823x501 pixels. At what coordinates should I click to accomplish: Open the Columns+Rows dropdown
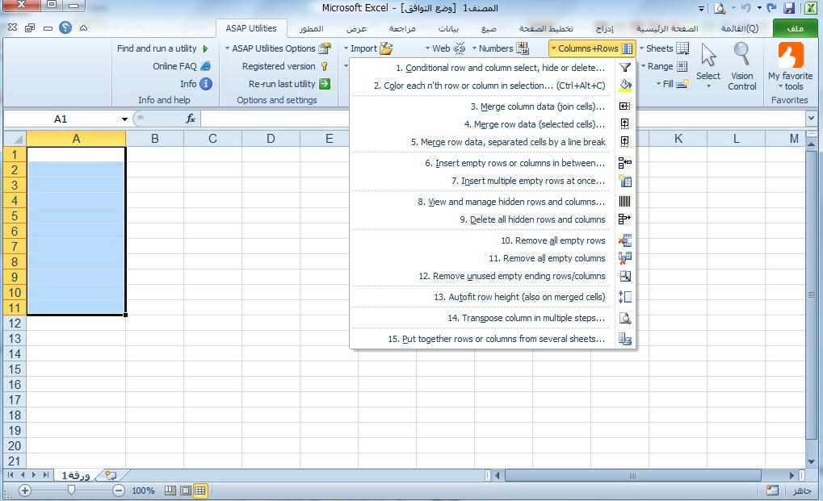[x=592, y=48]
